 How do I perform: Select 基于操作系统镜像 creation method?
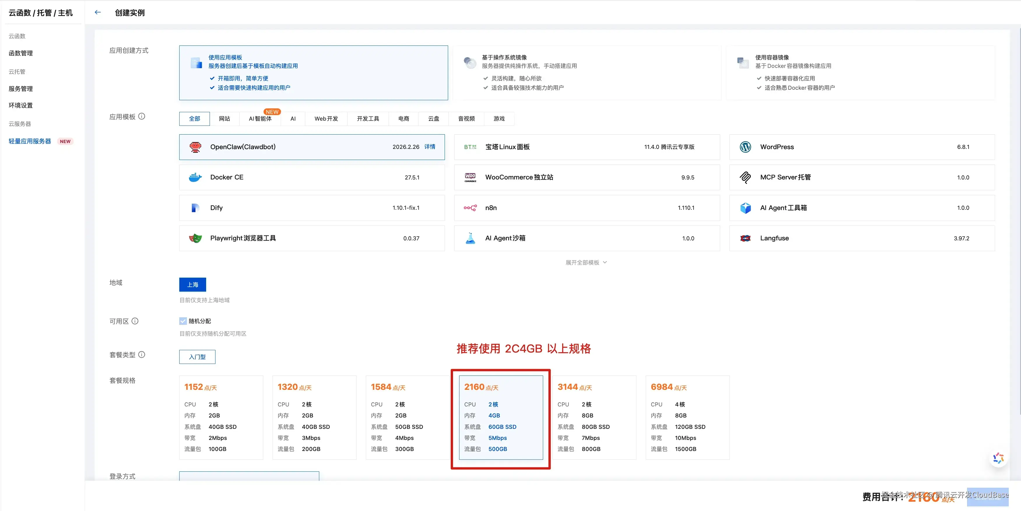[x=587, y=73]
